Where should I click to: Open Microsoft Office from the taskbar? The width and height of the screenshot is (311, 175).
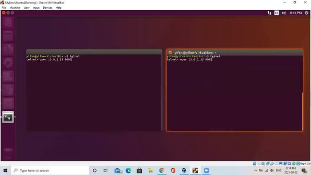point(173,171)
